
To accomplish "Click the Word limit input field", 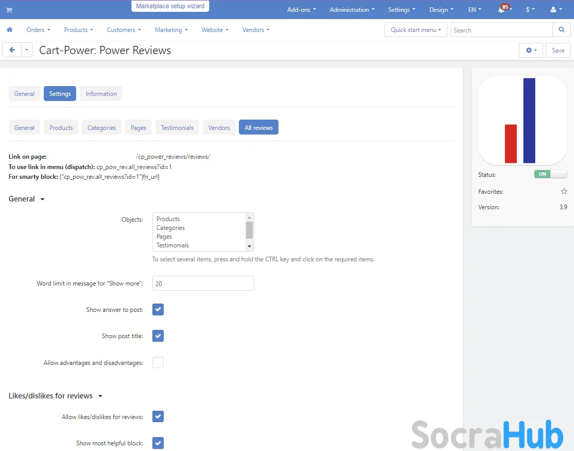I will [203, 283].
